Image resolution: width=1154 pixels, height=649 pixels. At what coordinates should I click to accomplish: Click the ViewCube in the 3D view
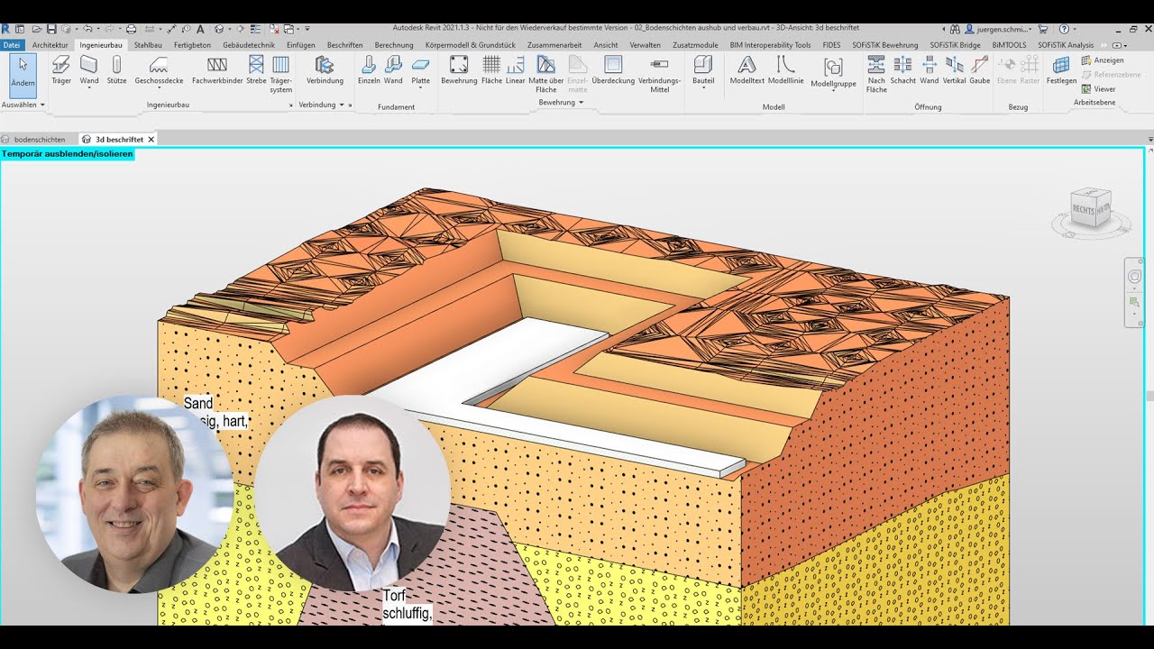click(1089, 209)
